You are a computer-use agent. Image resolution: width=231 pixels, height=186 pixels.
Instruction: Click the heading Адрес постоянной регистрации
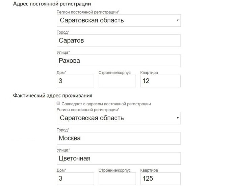52,4
